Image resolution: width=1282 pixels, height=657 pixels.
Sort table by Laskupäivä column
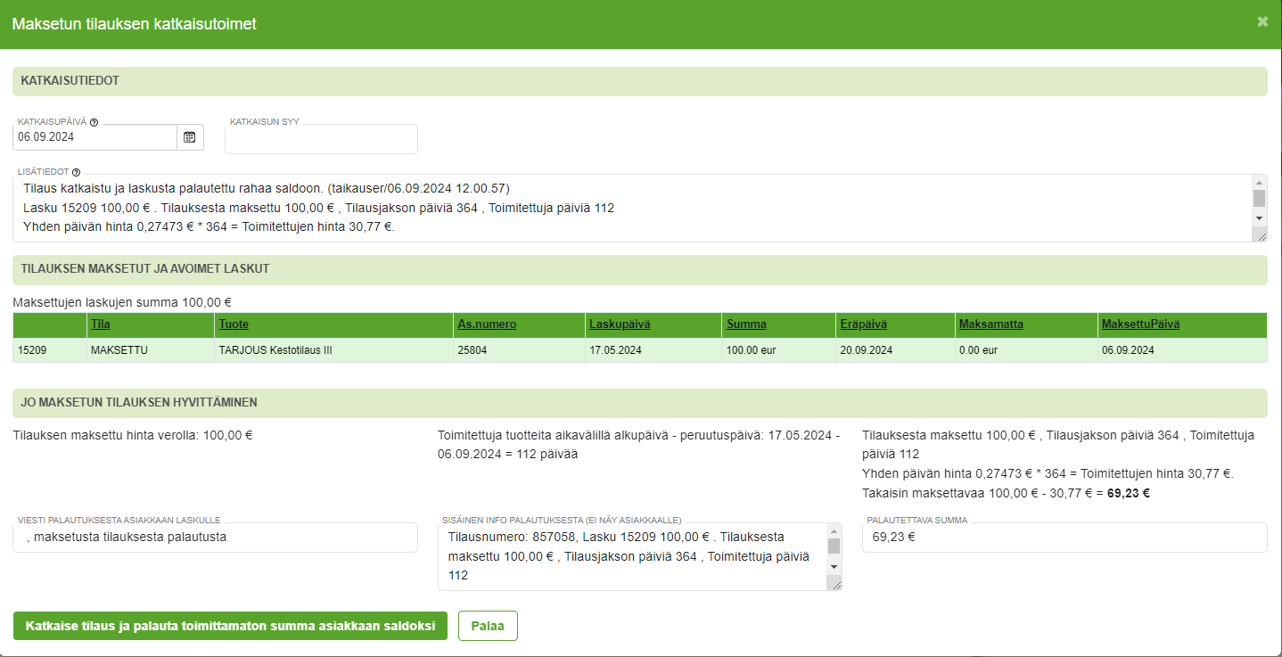tap(620, 324)
